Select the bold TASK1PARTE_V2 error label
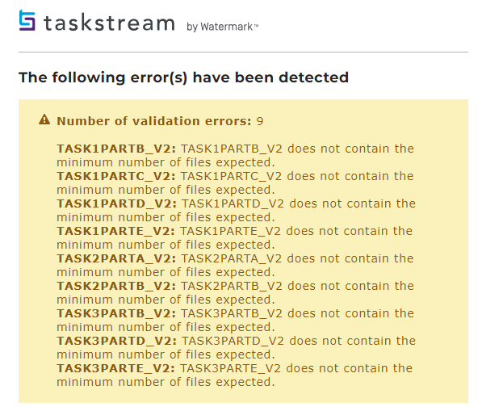The height and width of the screenshot is (411, 482). 115,231
